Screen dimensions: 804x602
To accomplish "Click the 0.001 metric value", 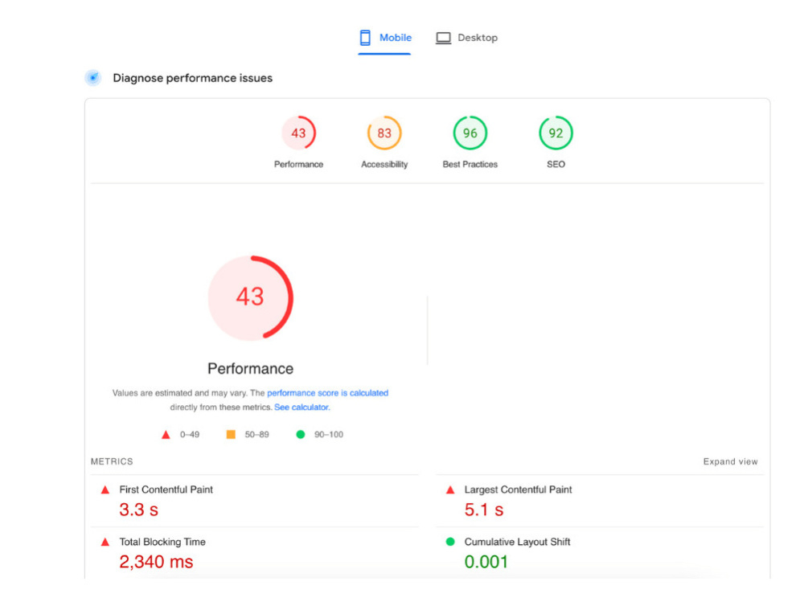I will pos(486,562).
